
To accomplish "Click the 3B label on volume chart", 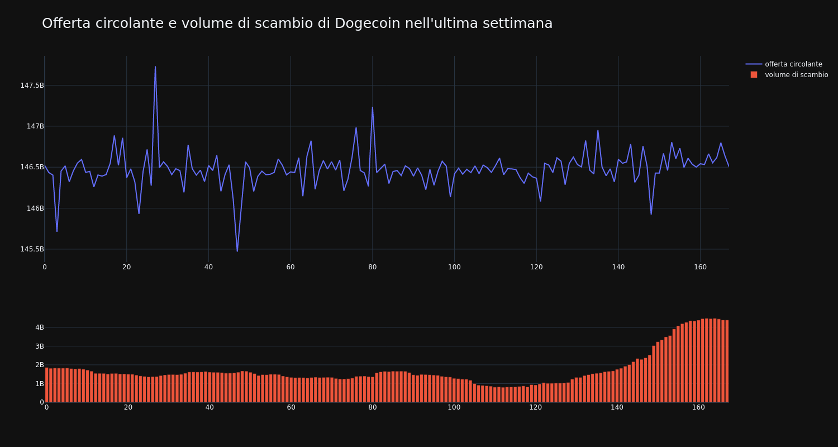I will [x=40, y=346].
